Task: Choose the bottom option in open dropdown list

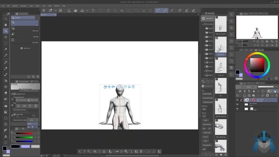Action: click(32, 127)
